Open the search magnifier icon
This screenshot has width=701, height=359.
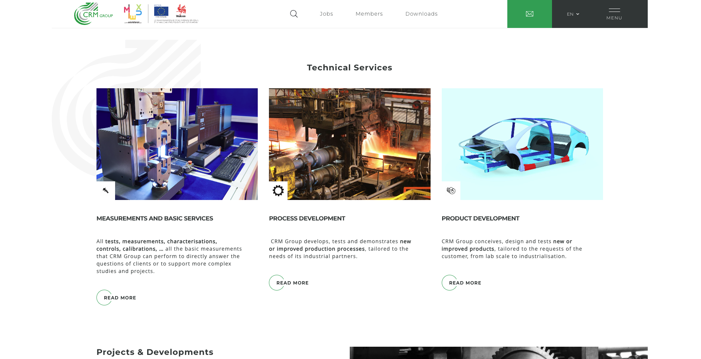coord(294,13)
